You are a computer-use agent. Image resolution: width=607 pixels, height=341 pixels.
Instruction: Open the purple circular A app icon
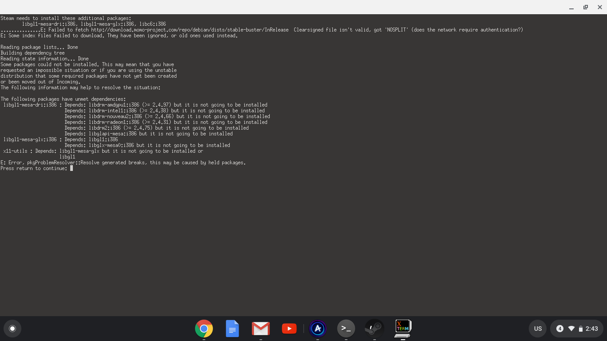(x=318, y=329)
